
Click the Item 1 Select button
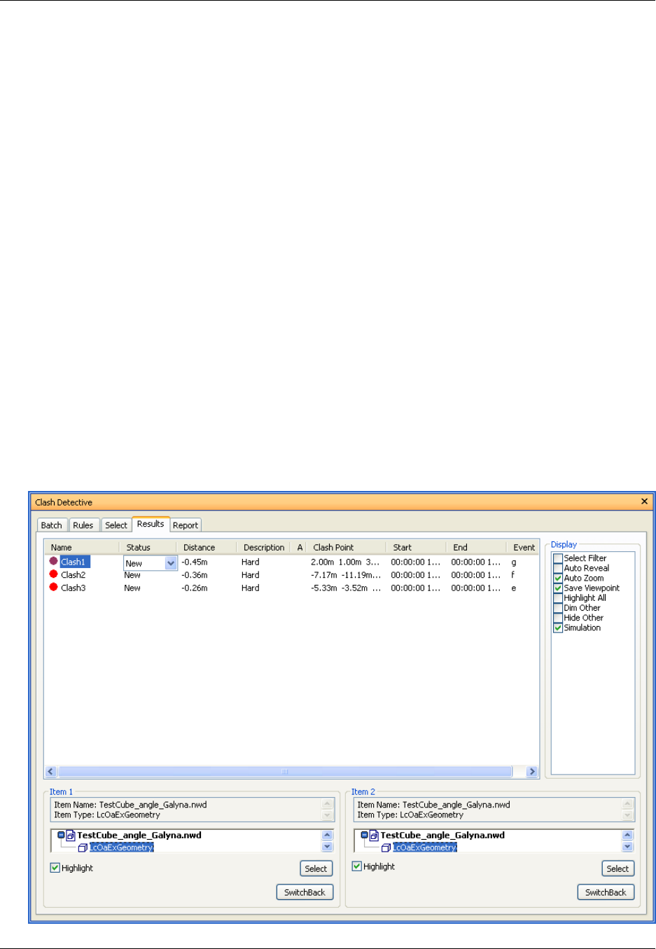[x=316, y=868]
